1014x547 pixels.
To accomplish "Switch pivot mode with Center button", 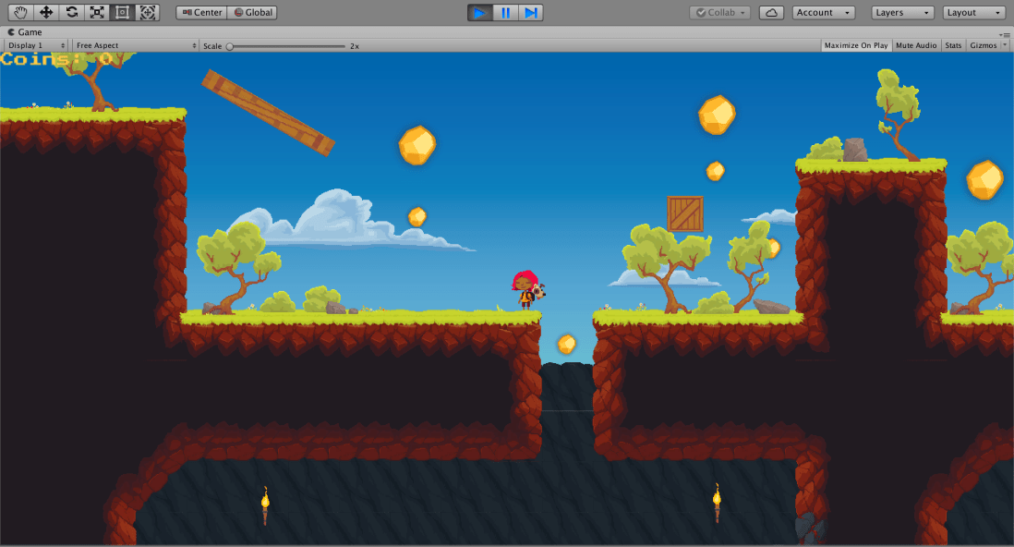I will click(x=201, y=13).
